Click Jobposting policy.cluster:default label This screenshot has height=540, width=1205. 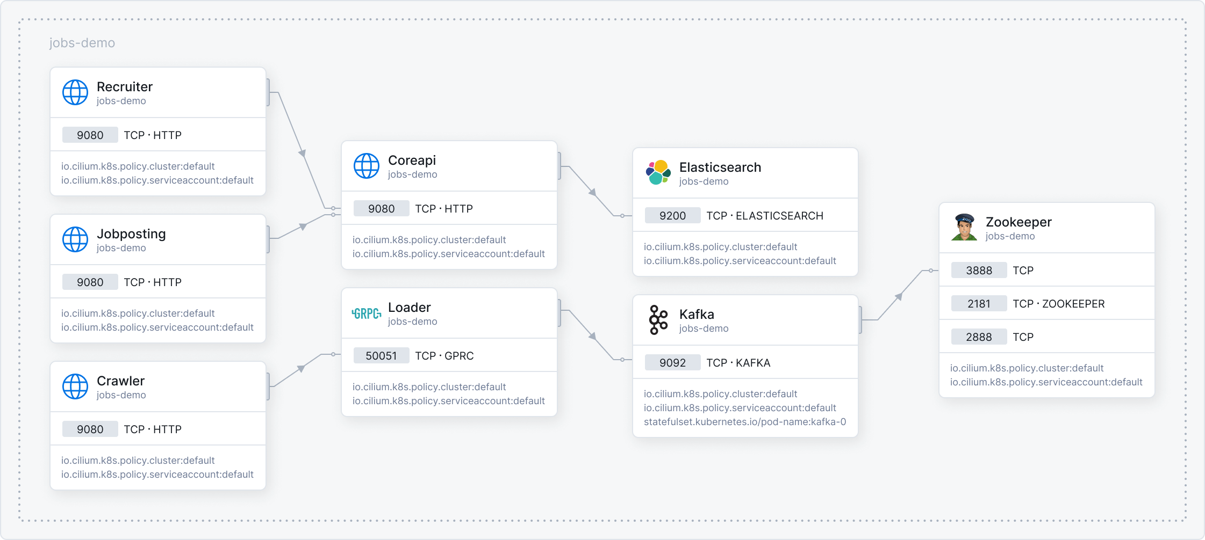138,313
